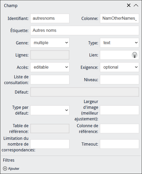142x174 pixels.
Task: Click the disabled Défaut field
Action: (85, 92)
